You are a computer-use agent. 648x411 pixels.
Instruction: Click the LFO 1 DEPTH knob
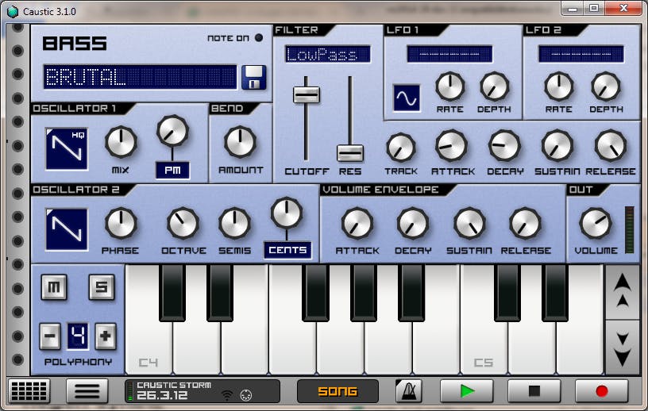pyautogui.click(x=494, y=86)
